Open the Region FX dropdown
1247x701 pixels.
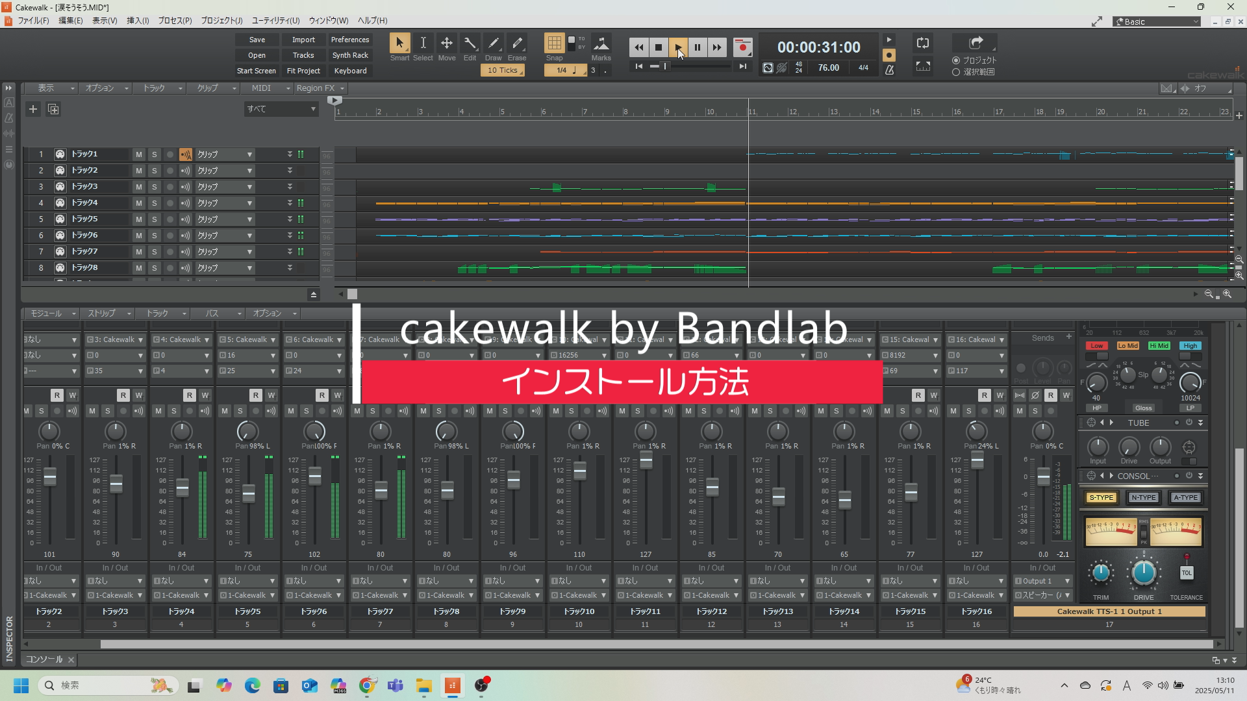pos(320,88)
